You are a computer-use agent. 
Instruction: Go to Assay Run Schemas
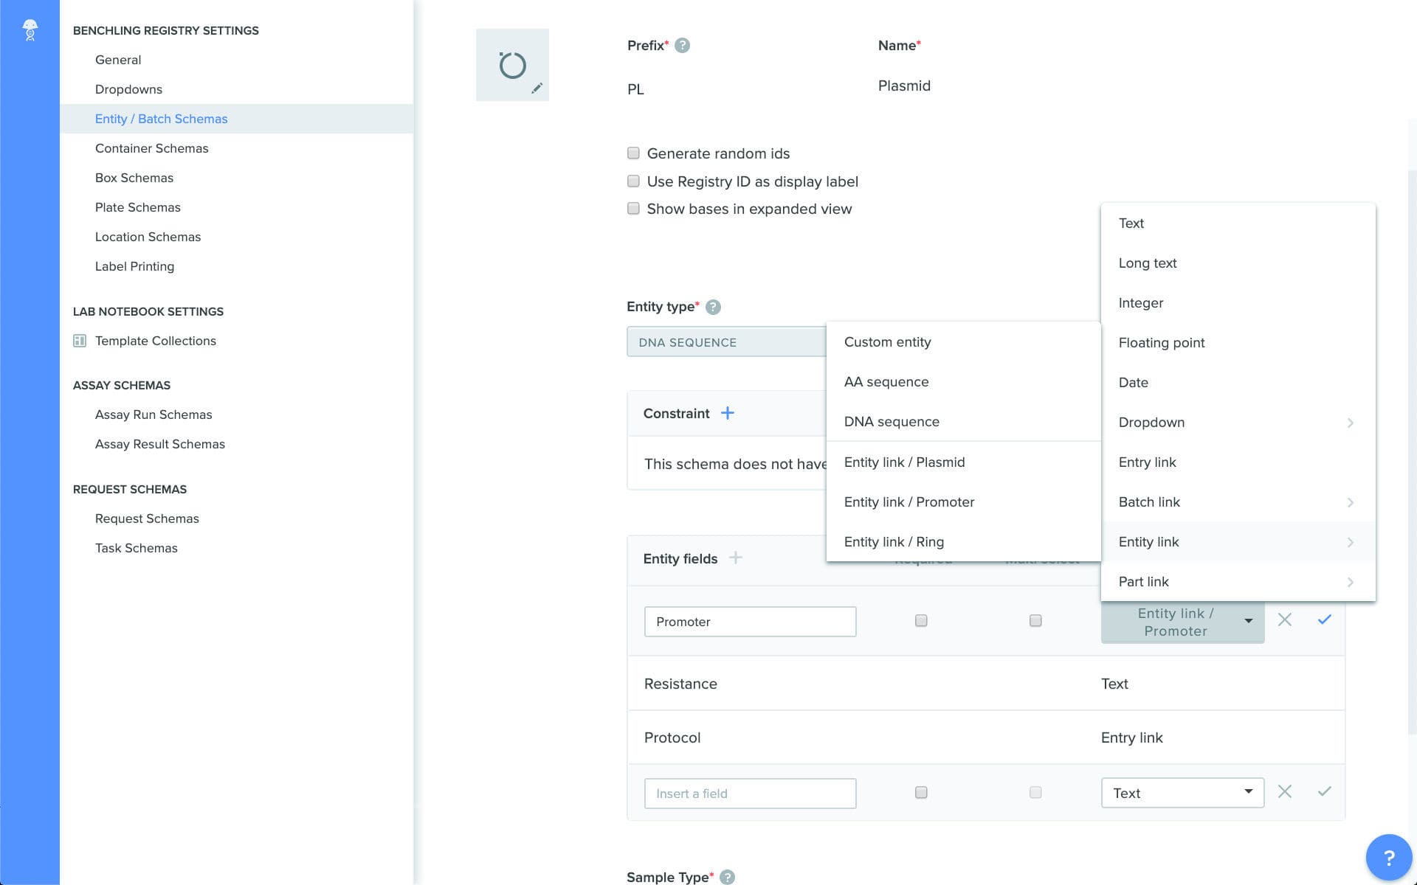(154, 414)
